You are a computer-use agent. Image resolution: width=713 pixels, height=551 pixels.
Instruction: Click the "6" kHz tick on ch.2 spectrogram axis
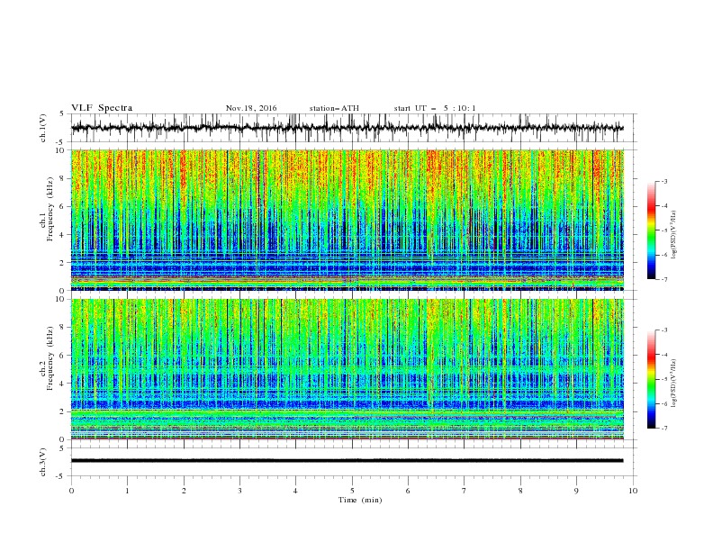(63, 356)
